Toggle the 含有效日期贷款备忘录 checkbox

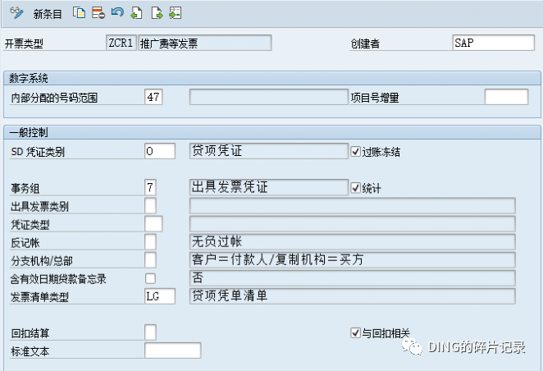coord(150,278)
